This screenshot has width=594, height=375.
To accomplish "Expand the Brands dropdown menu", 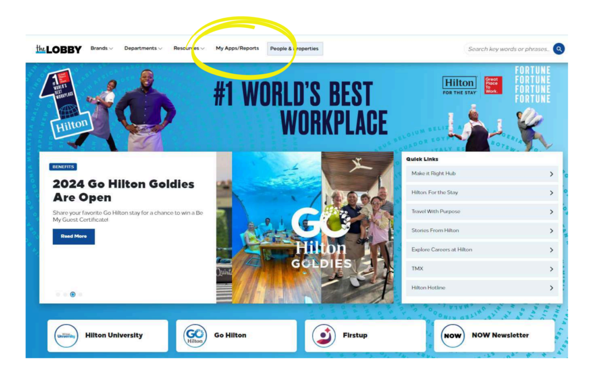I will (102, 49).
